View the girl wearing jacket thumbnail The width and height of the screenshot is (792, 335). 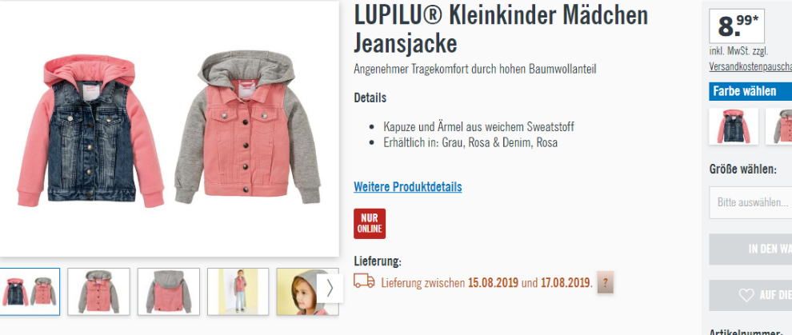click(x=238, y=292)
